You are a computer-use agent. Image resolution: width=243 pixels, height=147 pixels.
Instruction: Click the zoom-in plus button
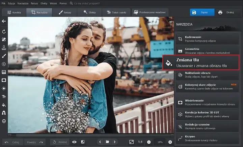tap(170, 142)
